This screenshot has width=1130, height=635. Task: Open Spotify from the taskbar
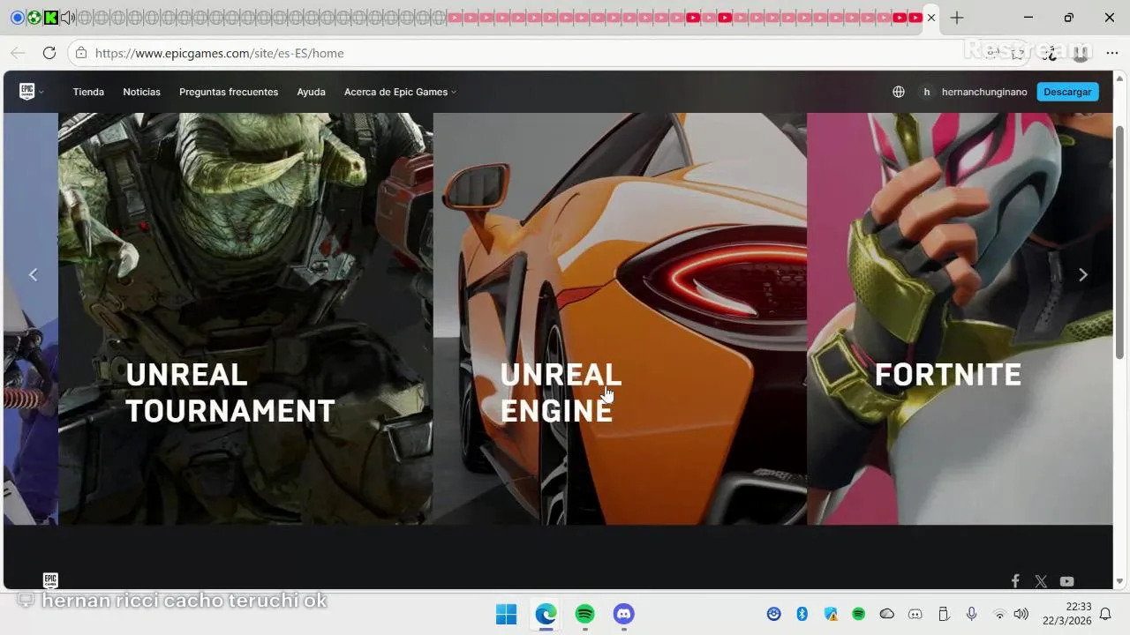point(584,614)
